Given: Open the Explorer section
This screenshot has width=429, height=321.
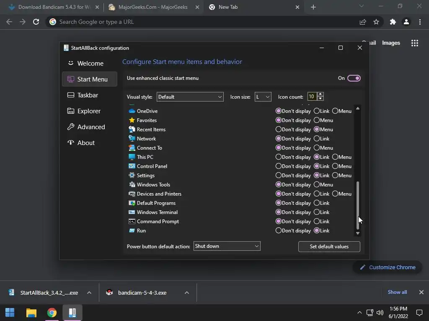Looking at the screenshot, I should pyautogui.click(x=90, y=111).
